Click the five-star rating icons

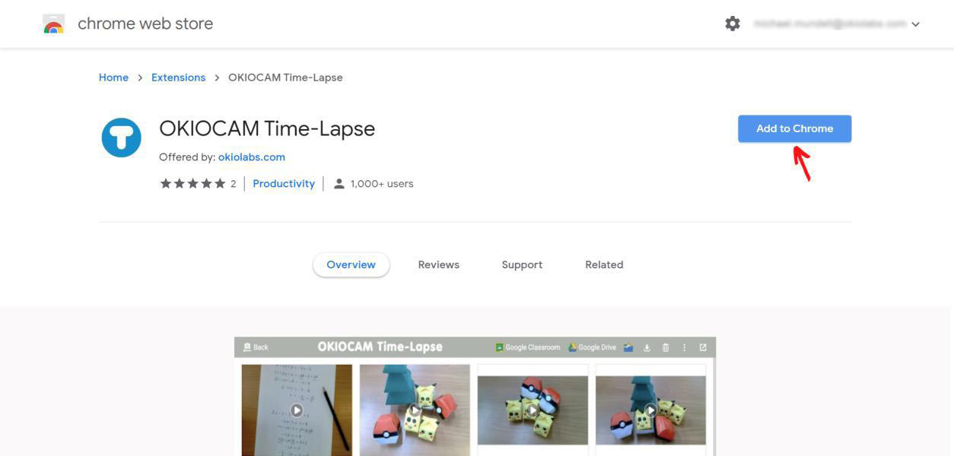pos(192,183)
